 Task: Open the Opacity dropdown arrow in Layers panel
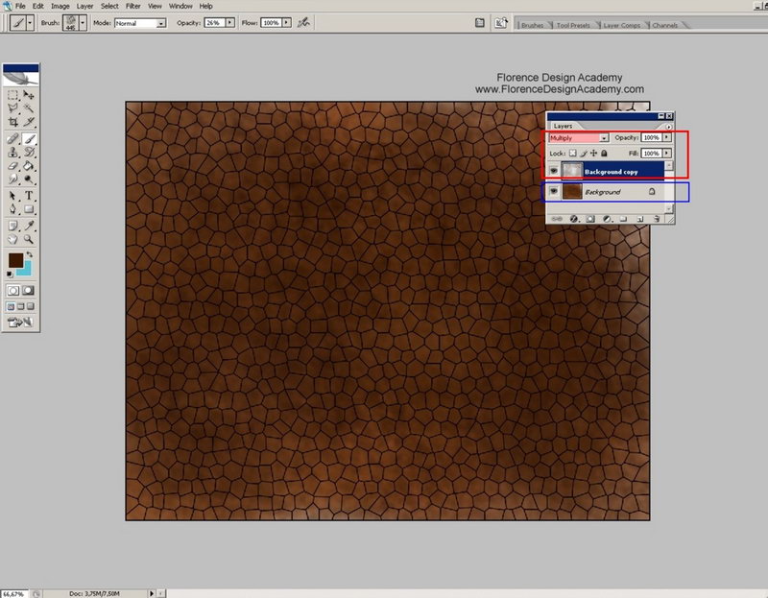(x=666, y=138)
